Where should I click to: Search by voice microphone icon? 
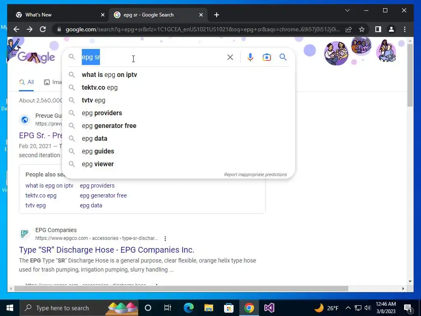pyautogui.click(x=250, y=57)
